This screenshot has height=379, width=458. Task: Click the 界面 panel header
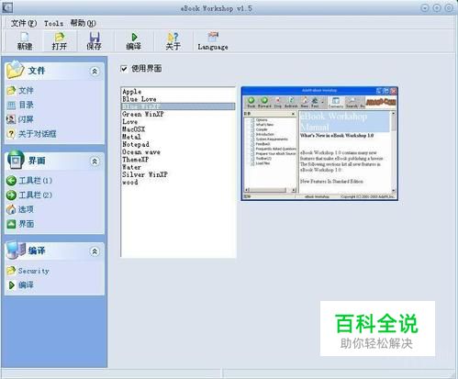(x=54, y=161)
